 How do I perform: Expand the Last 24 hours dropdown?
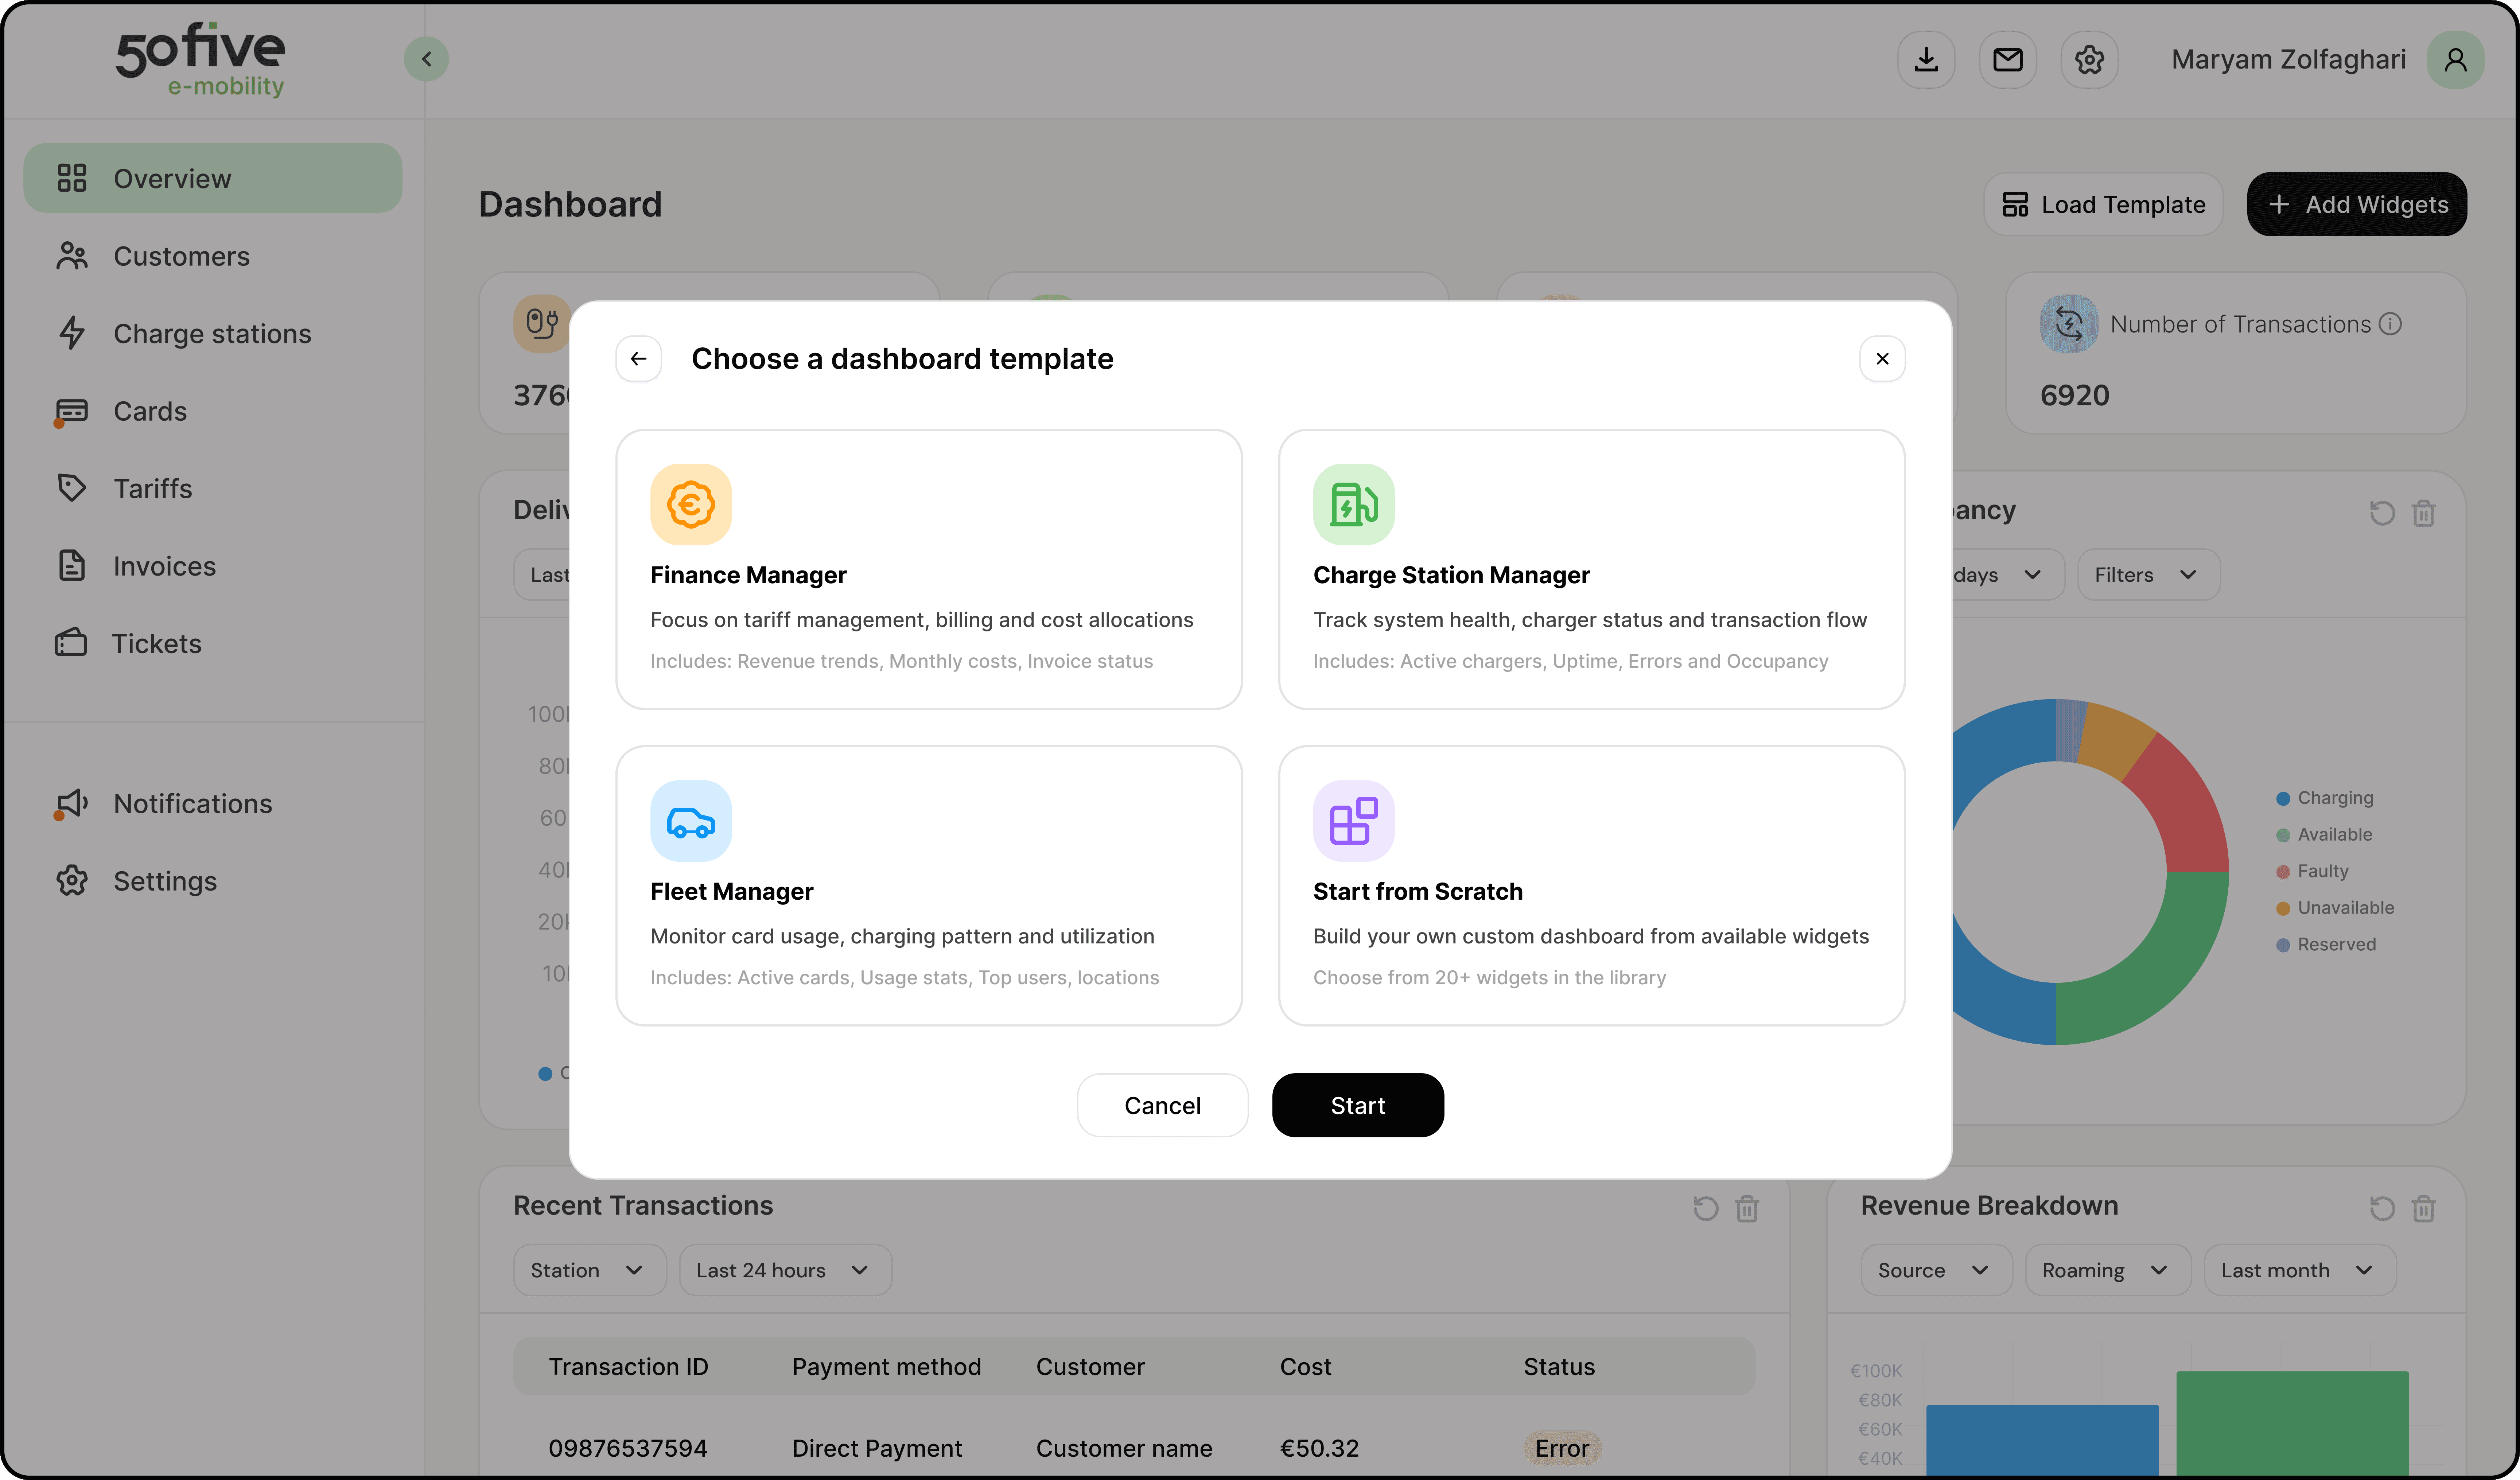tap(784, 1270)
